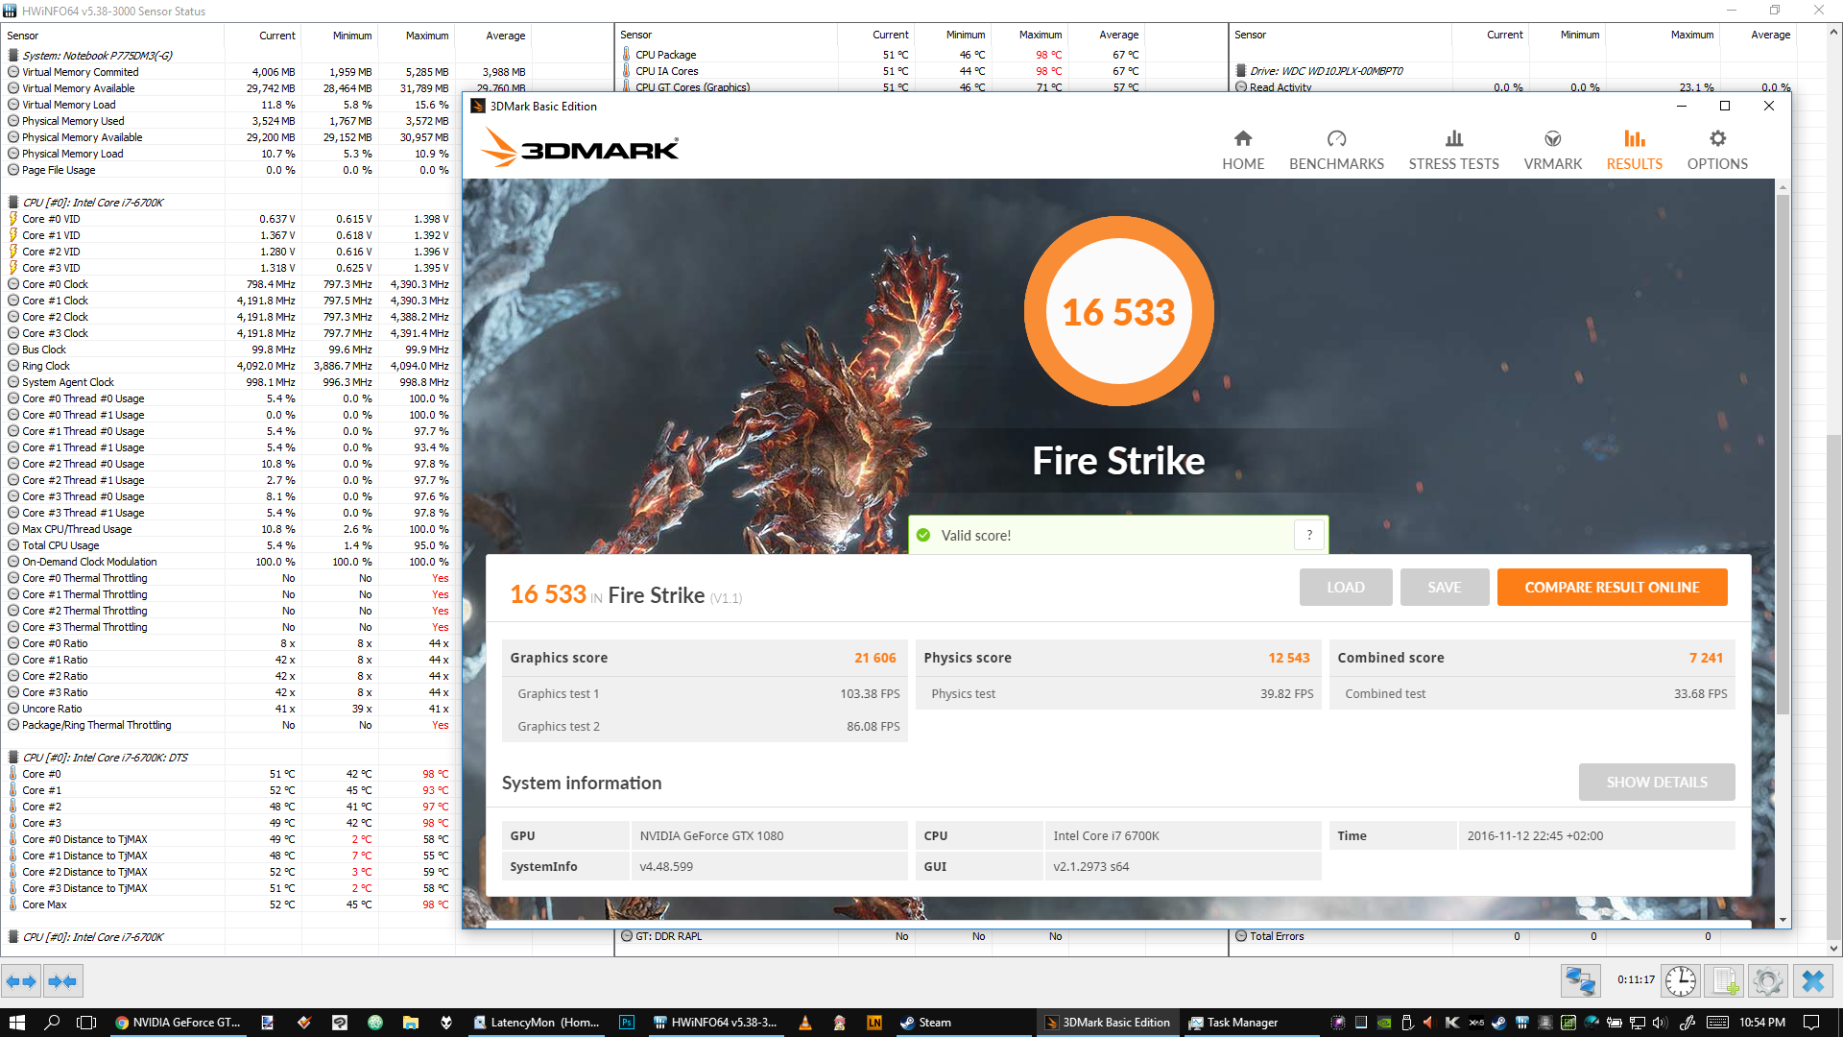Open the Windows Action Center notifications
The image size is (1843, 1037).
[x=1811, y=1023]
